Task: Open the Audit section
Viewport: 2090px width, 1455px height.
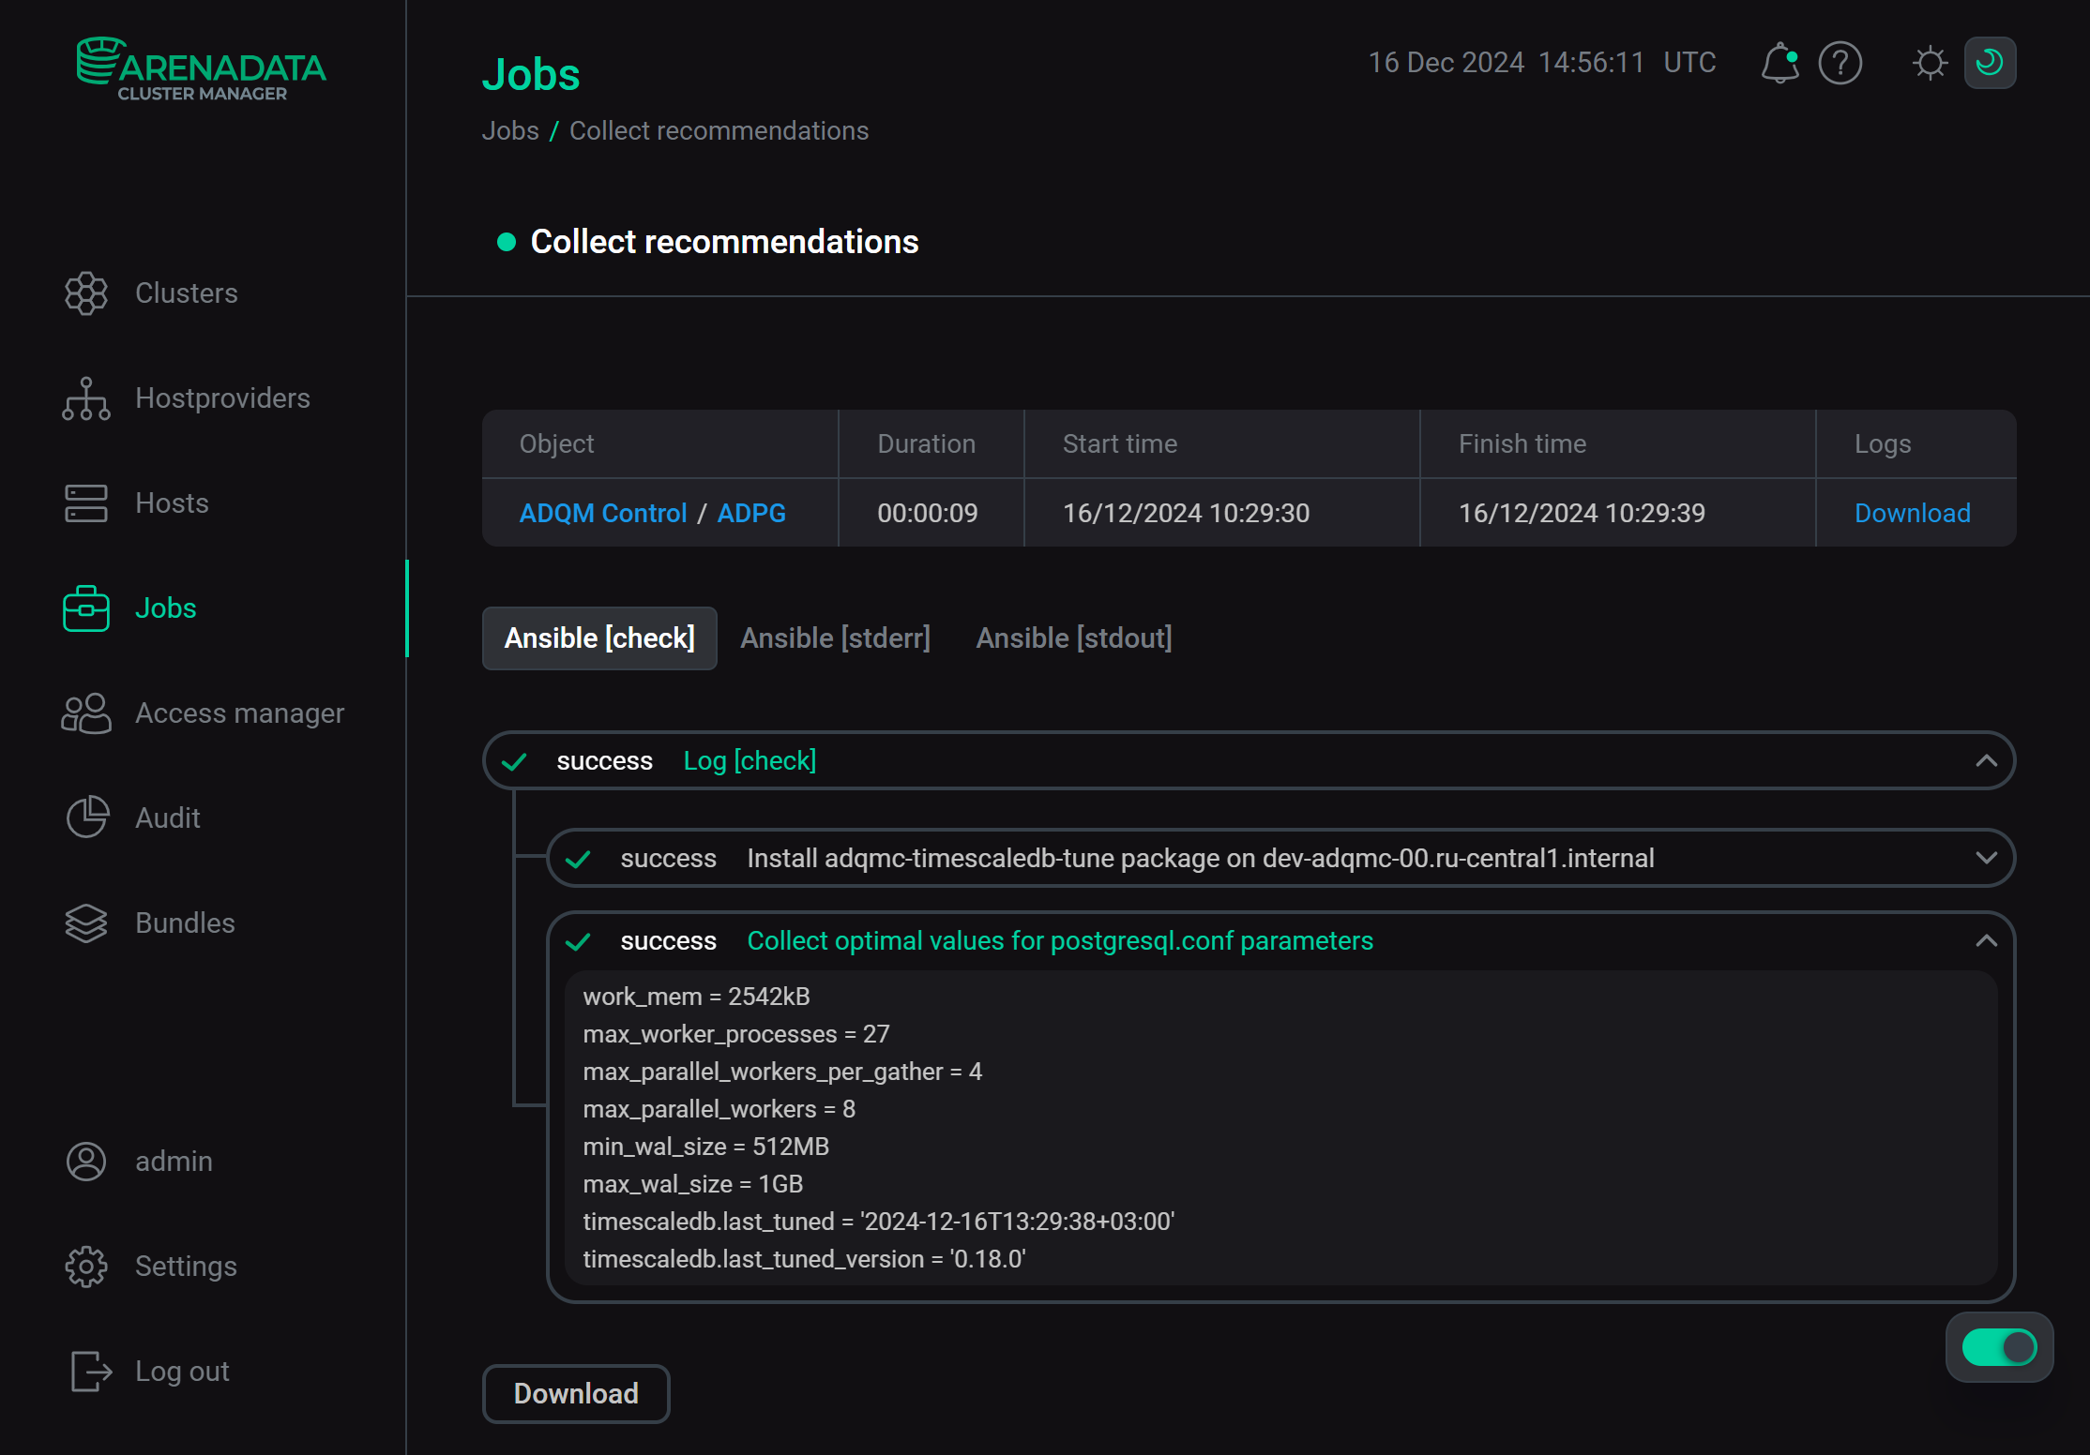Action: (x=167, y=817)
